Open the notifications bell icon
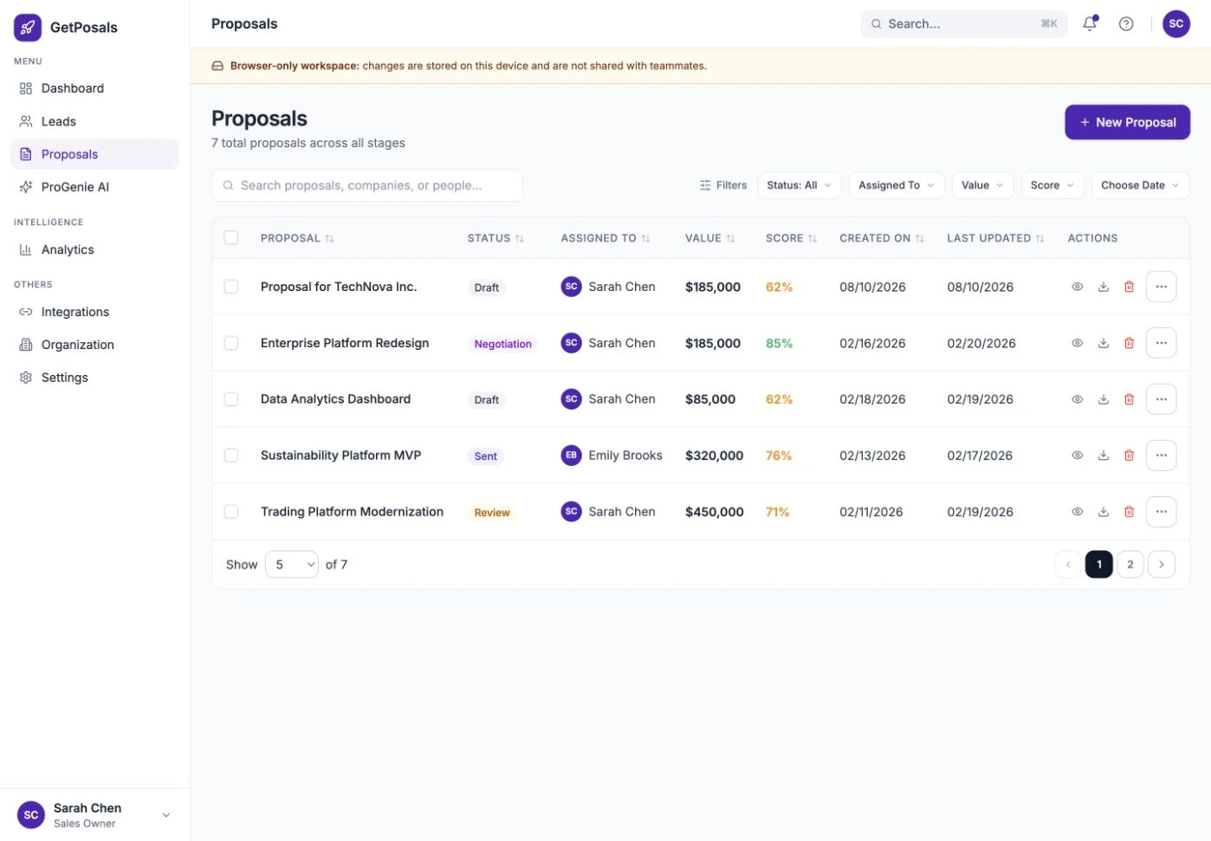 click(x=1090, y=23)
